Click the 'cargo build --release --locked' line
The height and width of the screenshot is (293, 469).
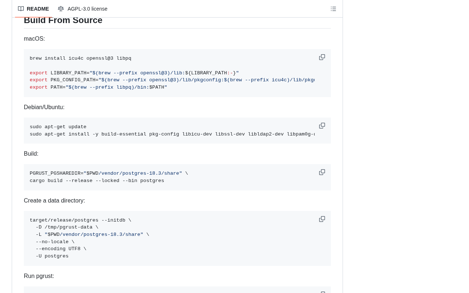(97, 181)
